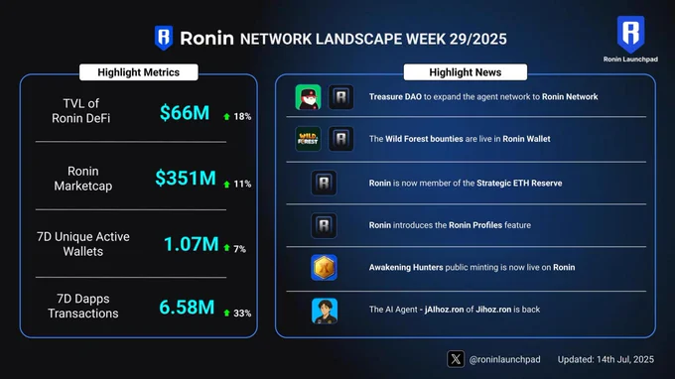
Task: Click the Awakening Hunters gold hexagon icon
Action: [x=324, y=267]
